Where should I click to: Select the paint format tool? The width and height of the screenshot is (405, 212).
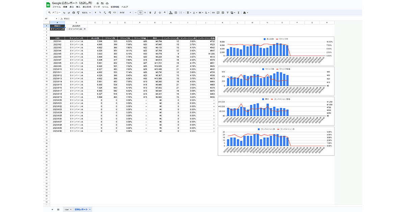click(x=78, y=13)
